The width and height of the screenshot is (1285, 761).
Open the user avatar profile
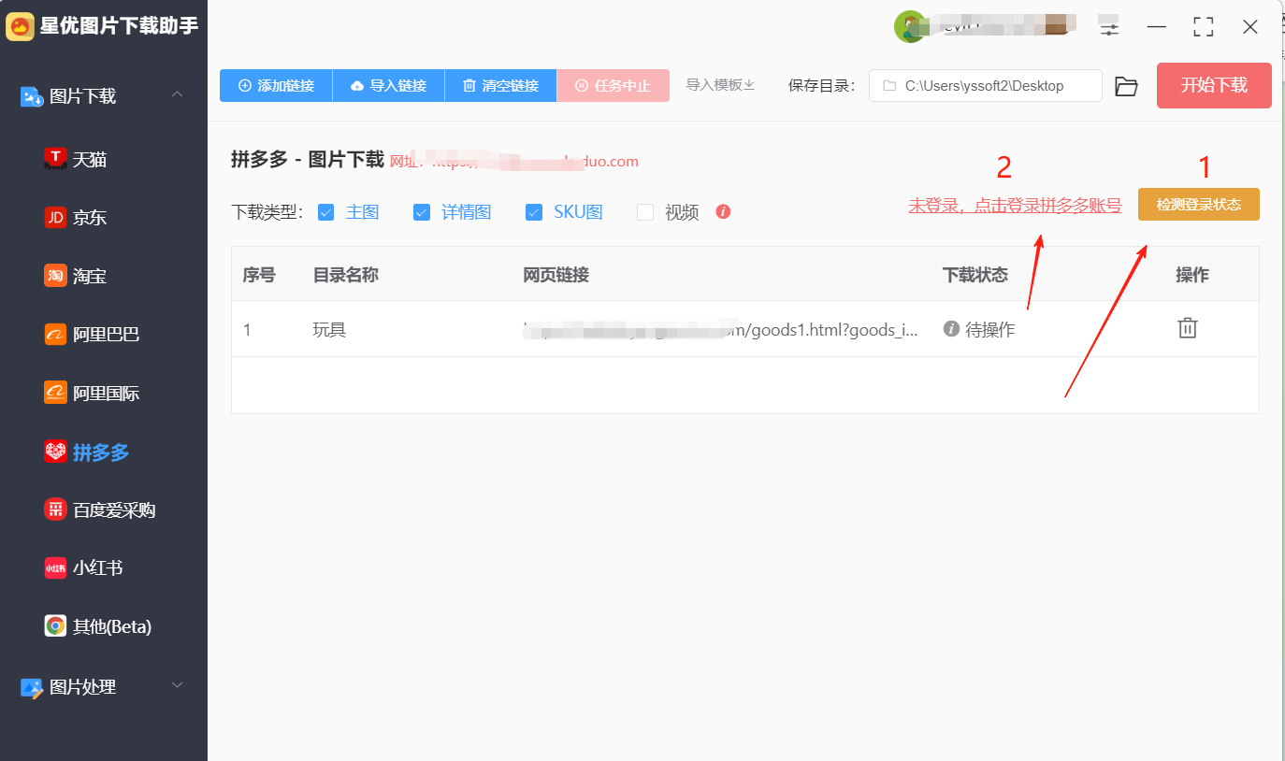pyautogui.click(x=909, y=27)
